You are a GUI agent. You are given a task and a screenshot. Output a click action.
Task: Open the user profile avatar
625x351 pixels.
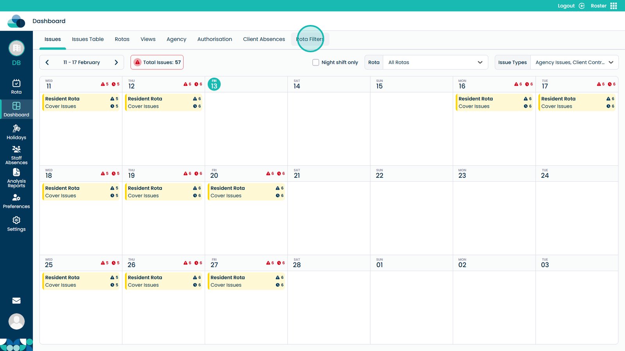point(16,321)
